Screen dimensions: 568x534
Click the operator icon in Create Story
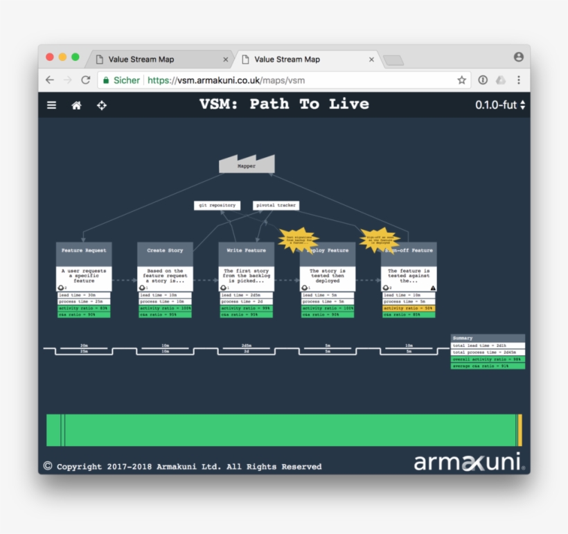(142, 287)
